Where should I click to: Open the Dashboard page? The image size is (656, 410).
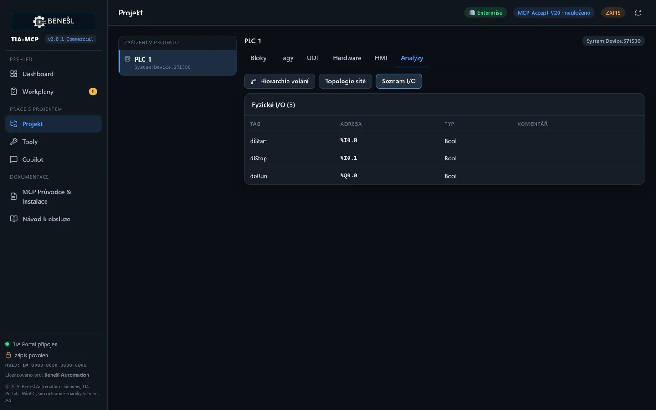53,74
